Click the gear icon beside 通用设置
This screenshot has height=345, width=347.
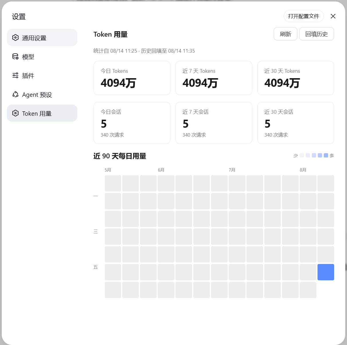click(15, 38)
